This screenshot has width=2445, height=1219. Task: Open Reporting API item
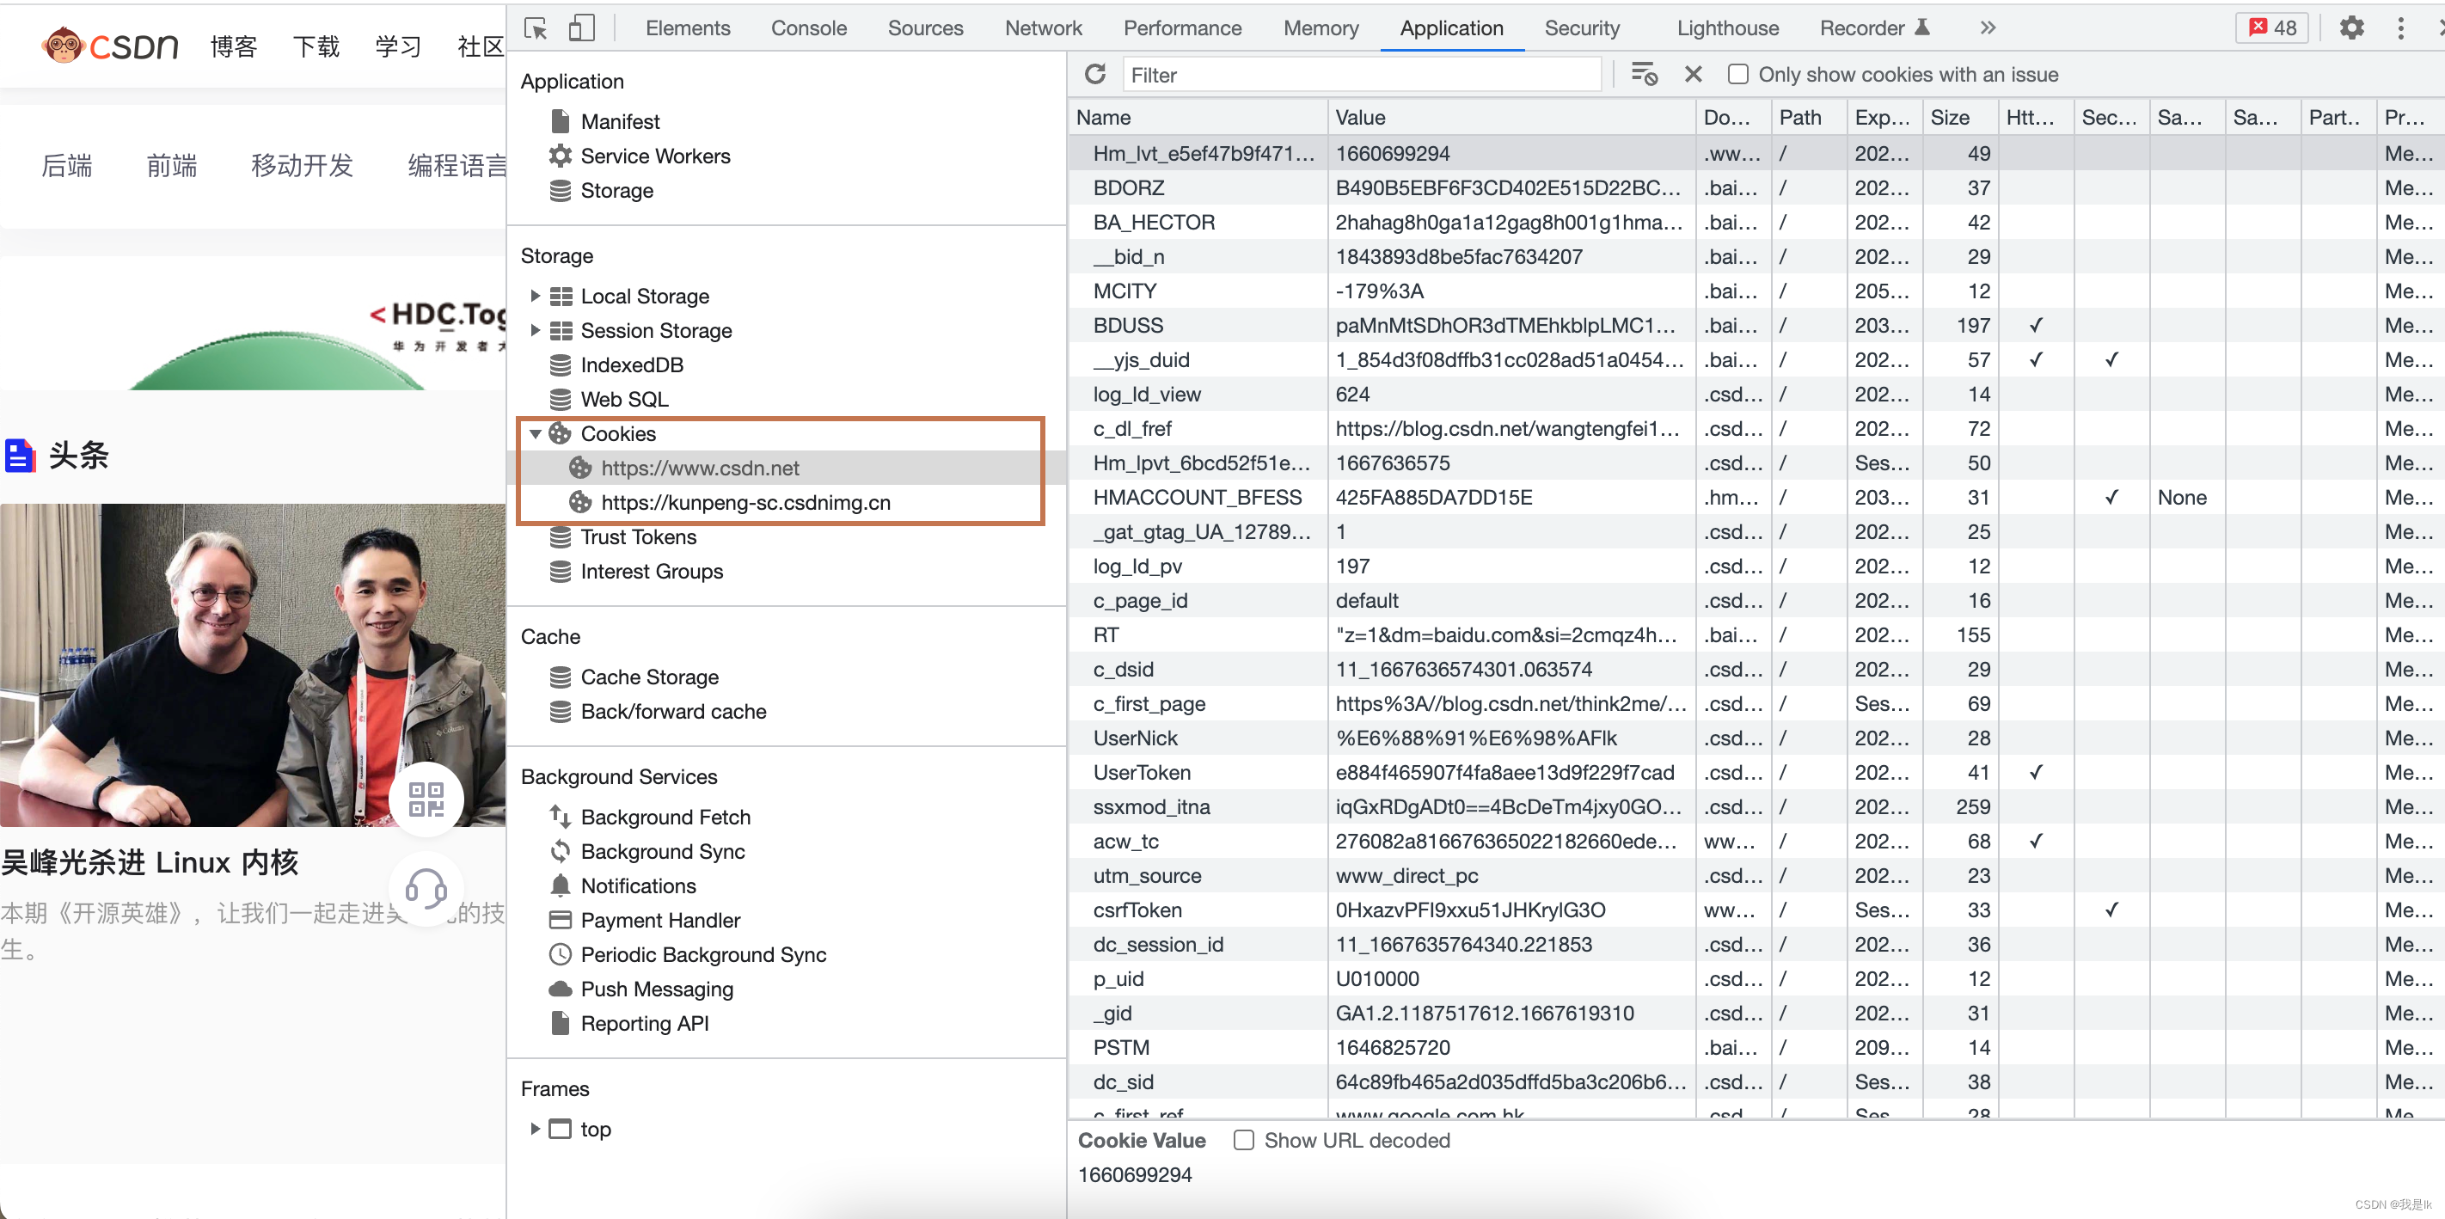click(645, 1024)
